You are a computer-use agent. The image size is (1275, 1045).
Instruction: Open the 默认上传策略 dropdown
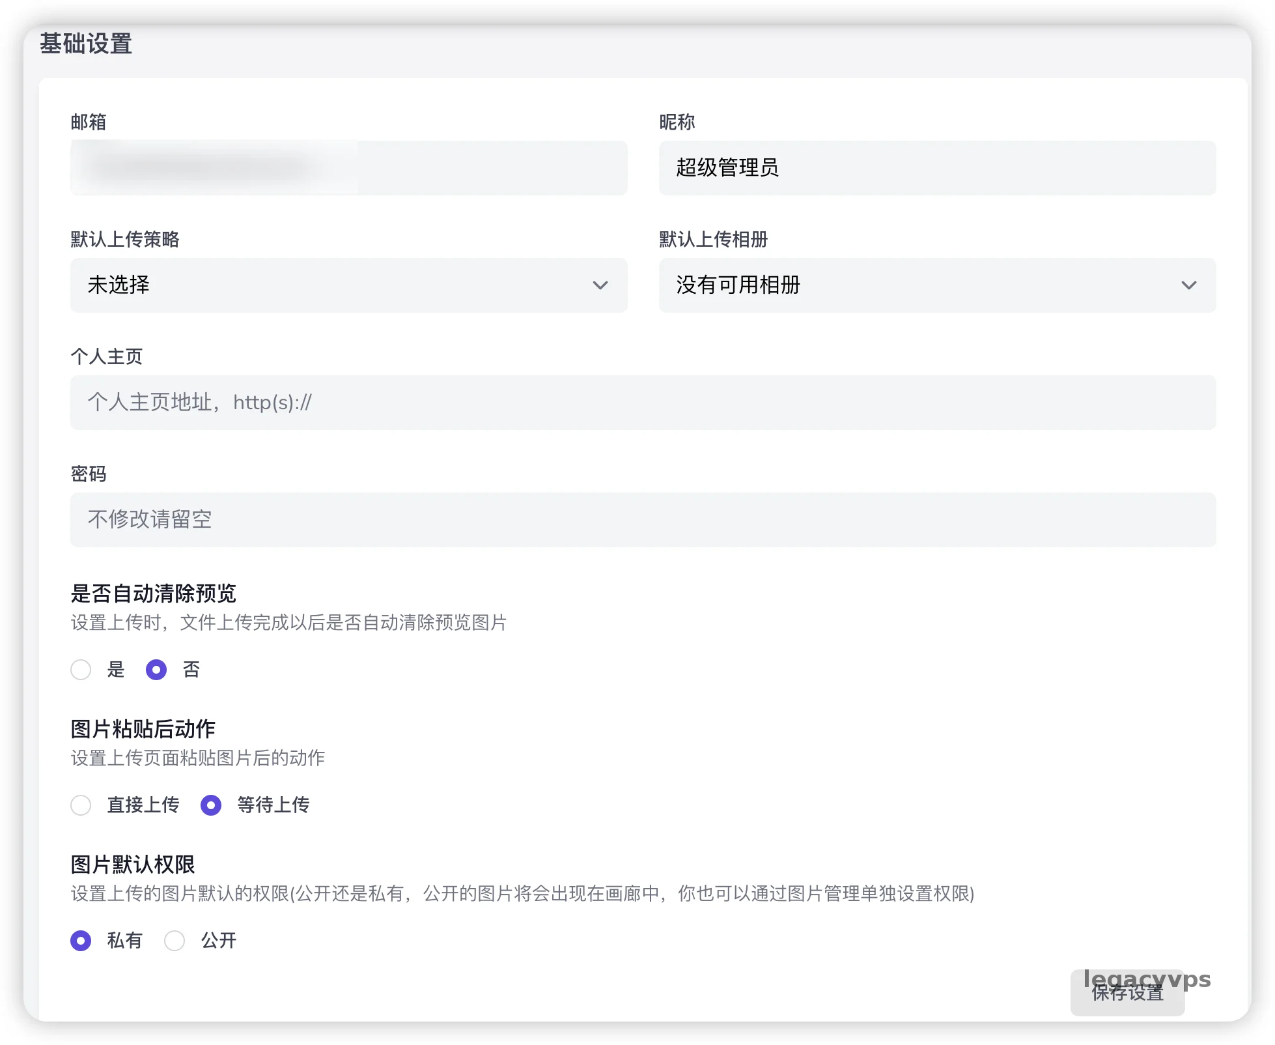(x=348, y=285)
